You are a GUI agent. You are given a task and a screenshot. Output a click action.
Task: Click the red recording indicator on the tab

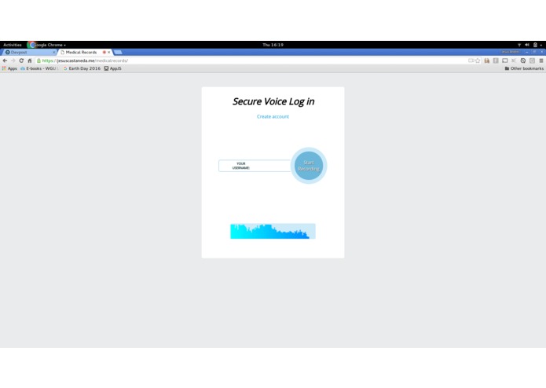pos(104,52)
